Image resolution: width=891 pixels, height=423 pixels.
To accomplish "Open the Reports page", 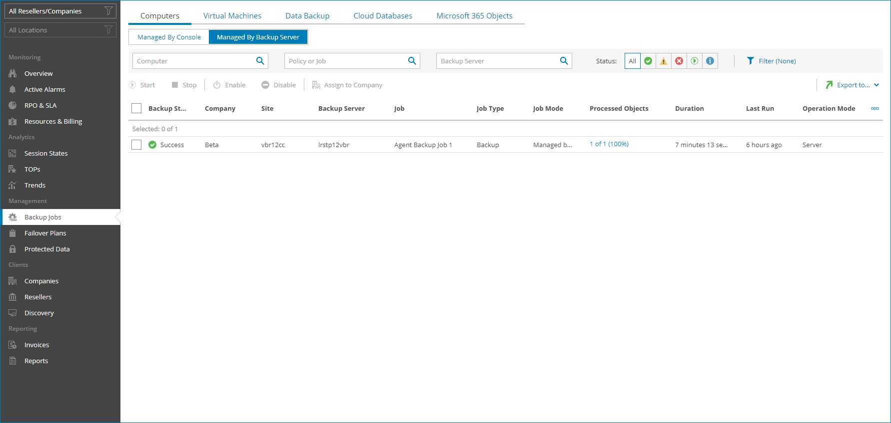I will tap(36, 361).
